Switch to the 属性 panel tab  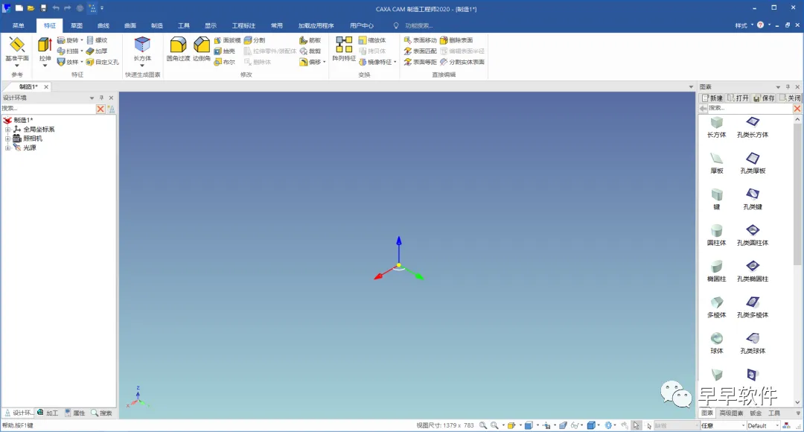click(75, 413)
